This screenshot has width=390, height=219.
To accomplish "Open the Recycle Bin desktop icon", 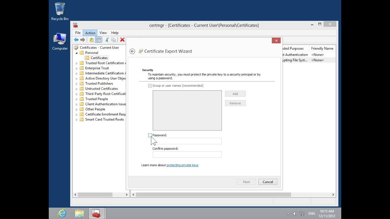I will click(x=60, y=12).
